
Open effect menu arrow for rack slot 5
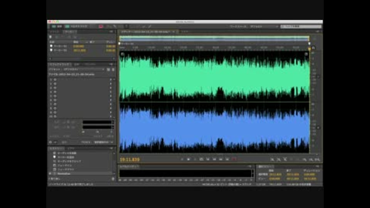(x=111, y=96)
